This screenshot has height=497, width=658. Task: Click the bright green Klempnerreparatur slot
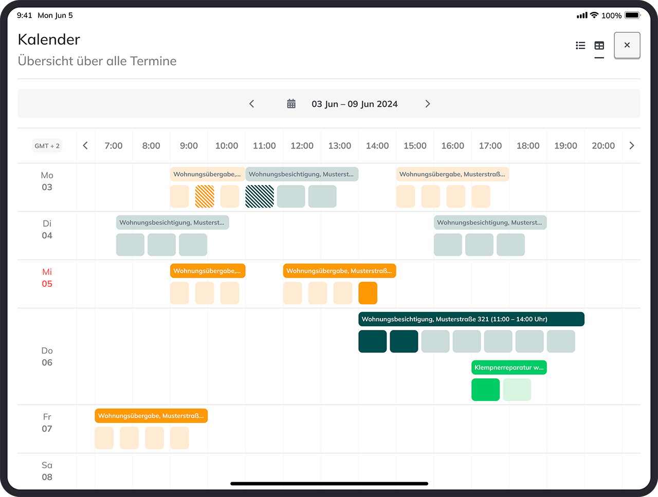(x=485, y=390)
